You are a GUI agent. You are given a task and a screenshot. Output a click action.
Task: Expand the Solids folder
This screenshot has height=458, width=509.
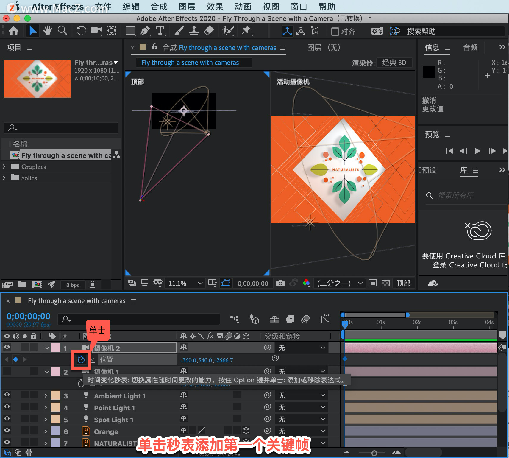(x=4, y=178)
